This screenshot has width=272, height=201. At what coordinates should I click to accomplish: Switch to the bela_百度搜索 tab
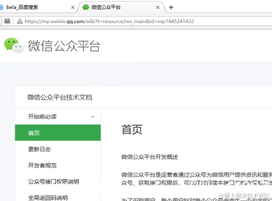22,7
